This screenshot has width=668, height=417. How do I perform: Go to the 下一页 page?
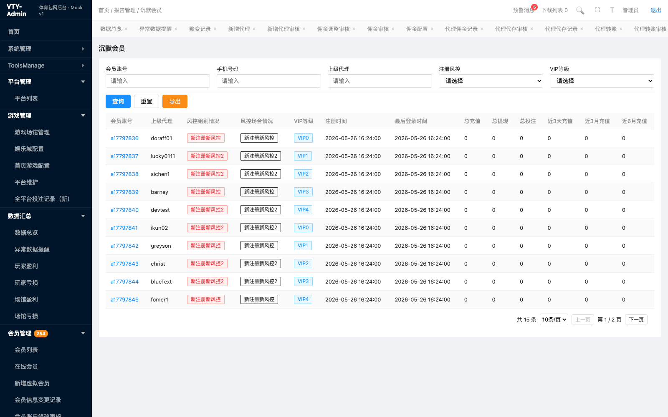[636, 319]
